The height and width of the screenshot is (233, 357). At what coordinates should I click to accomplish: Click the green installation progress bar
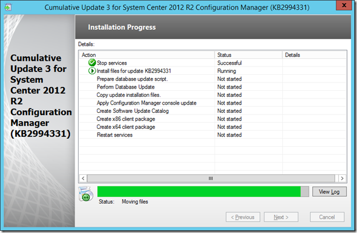203,191
